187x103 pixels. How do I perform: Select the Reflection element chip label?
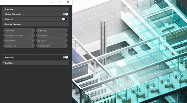(x=43, y=36)
